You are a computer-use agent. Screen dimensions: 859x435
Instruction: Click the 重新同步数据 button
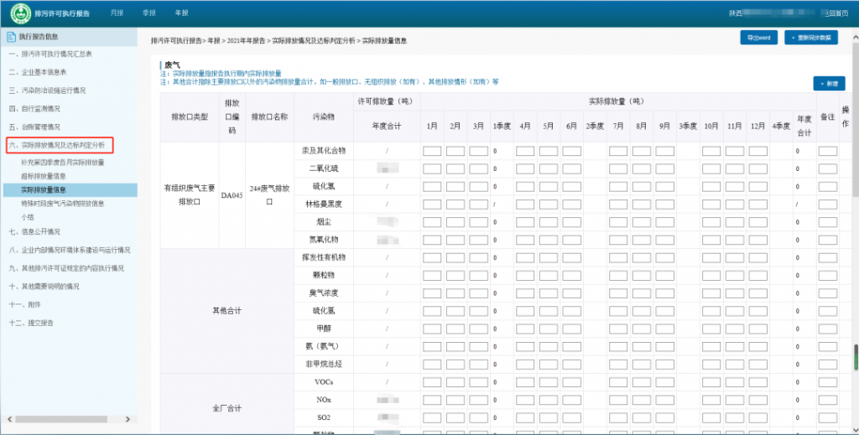[810, 38]
